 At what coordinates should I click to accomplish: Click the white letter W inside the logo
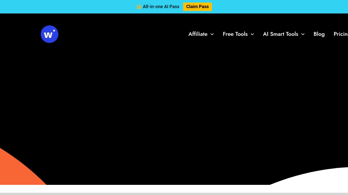(x=48, y=35)
